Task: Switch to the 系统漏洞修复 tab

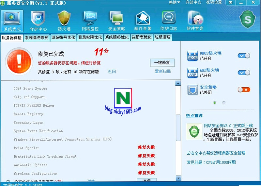Action: tap(37, 38)
